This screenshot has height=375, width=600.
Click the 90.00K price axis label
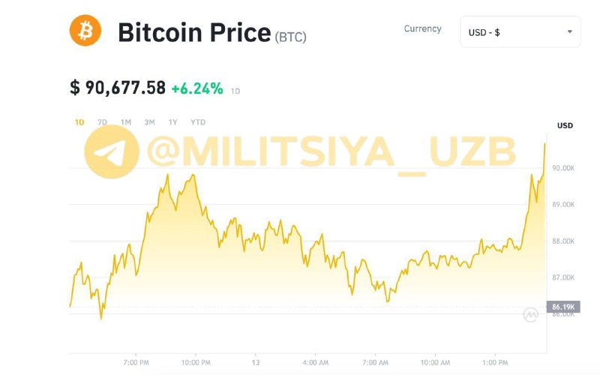click(x=563, y=168)
